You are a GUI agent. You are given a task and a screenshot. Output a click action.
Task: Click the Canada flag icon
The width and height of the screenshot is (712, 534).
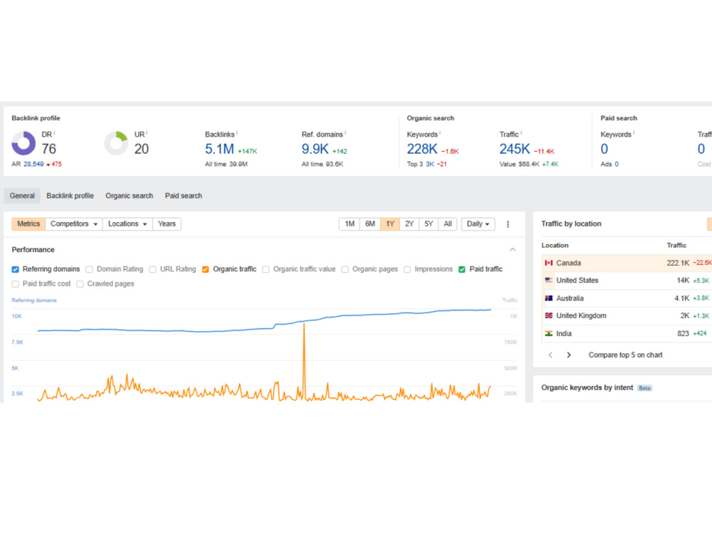(x=548, y=263)
